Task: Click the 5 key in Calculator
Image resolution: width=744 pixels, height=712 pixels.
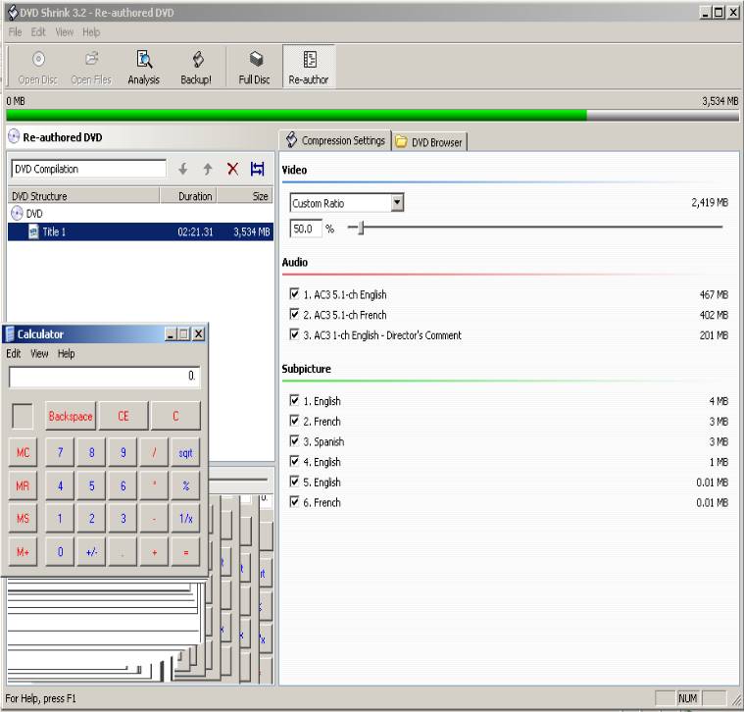Action: point(91,485)
